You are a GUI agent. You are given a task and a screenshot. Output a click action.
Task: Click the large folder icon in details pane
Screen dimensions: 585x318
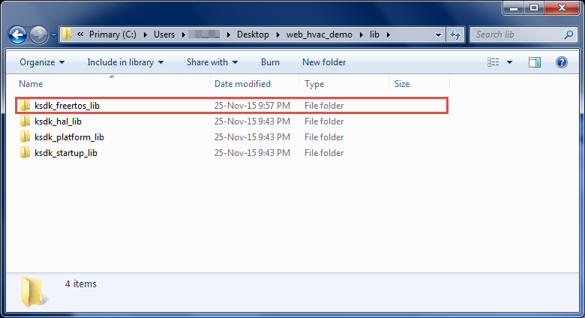pyautogui.click(x=34, y=292)
